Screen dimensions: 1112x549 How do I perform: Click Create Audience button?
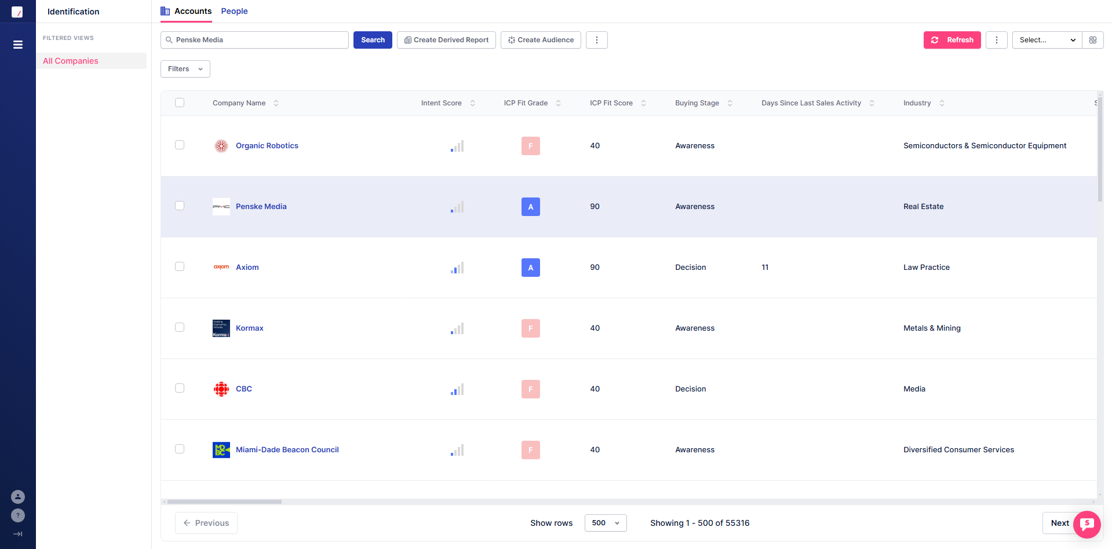coord(541,40)
